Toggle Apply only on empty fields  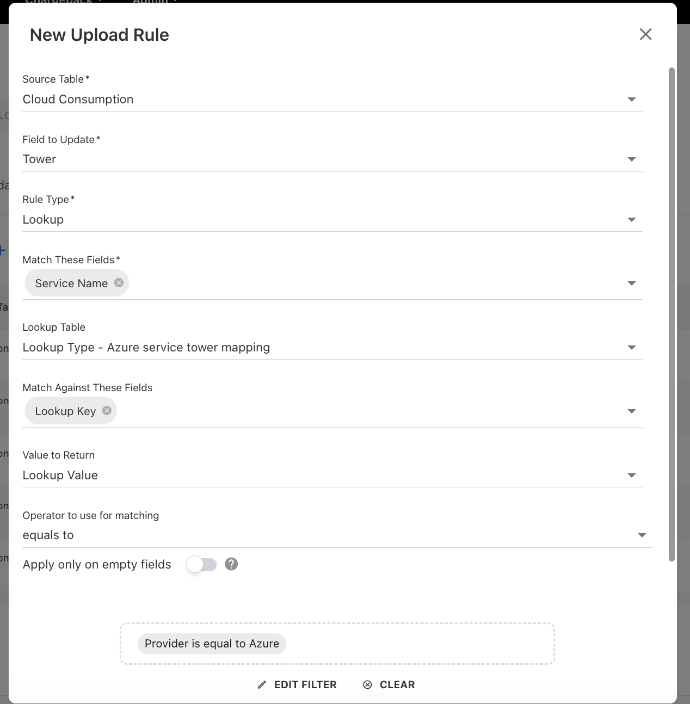tap(201, 564)
